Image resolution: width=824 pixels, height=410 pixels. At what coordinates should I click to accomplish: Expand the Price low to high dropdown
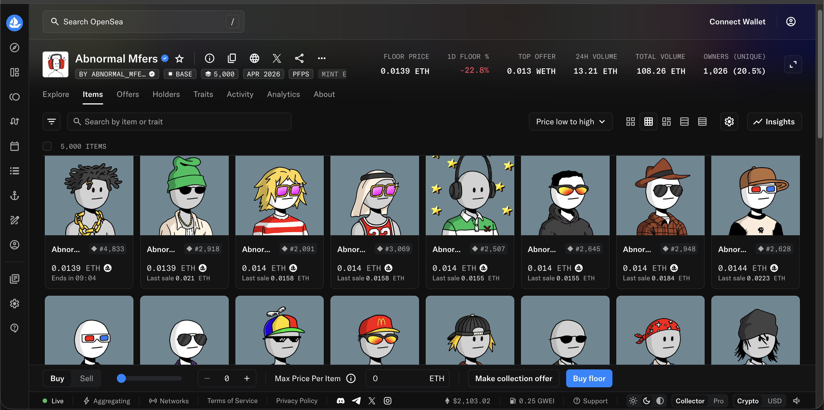coord(570,122)
